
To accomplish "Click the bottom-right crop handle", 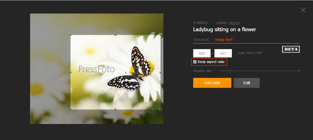I will point(160,109).
